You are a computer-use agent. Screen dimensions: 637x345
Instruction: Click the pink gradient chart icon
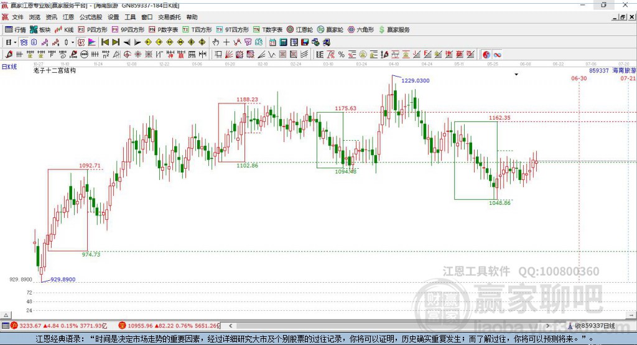[x=92, y=42]
